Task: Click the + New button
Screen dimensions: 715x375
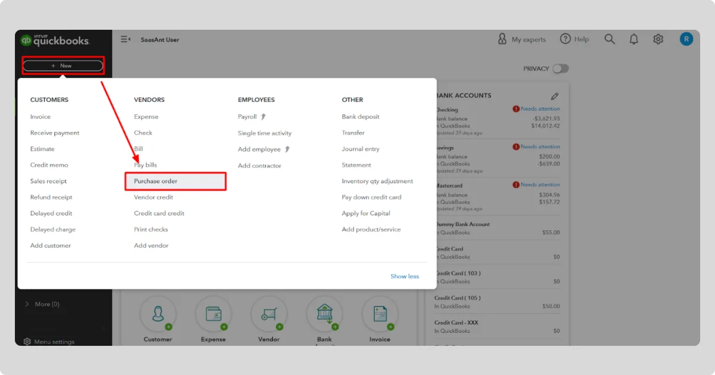Action: click(x=63, y=65)
